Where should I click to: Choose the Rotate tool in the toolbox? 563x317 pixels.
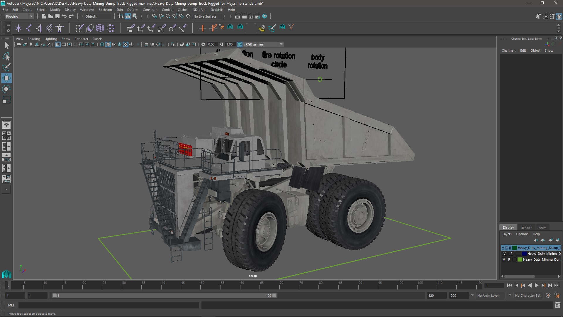coord(6,89)
